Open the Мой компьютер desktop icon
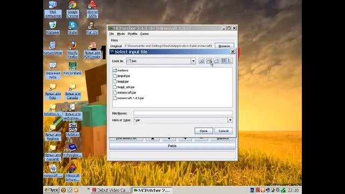Image resolution: width=345 pixels, height=194 pixels. 53,9
